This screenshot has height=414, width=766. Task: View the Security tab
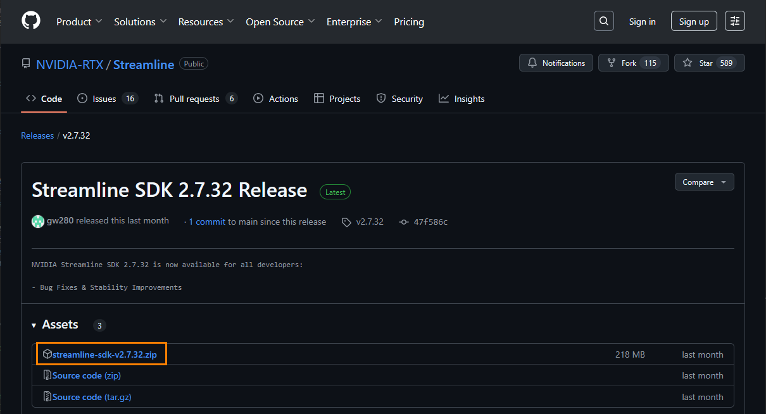coord(399,99)
